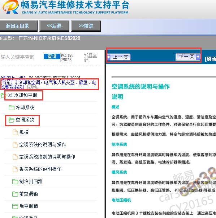Click 折叠全部 to collapse the tree
Screen dimensions: 216x218
click(90, 58)
